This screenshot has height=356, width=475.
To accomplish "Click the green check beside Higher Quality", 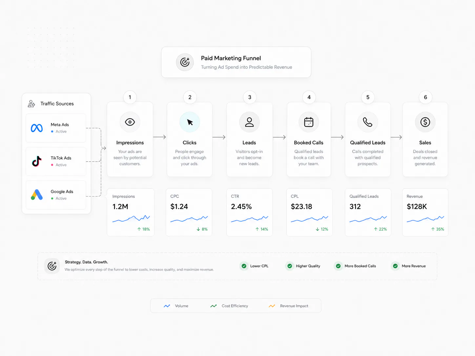I will tap(290, 266).
